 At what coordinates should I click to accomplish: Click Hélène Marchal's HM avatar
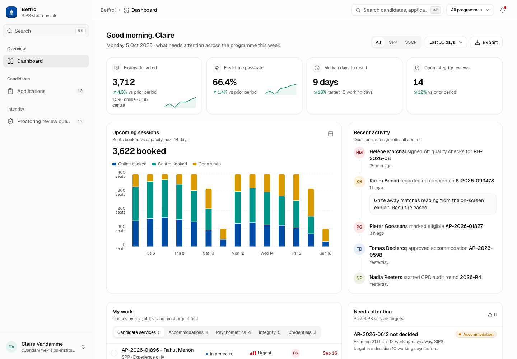[x=359, y=153]
